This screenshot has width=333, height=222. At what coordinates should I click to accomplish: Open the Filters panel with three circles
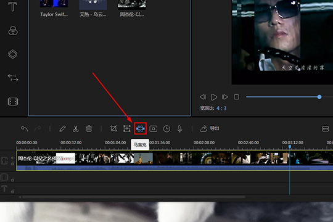click(x=13, y=31)
